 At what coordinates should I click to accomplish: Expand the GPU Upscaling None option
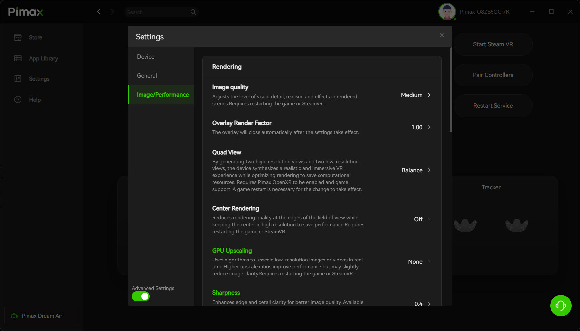(x=419, y=262)
